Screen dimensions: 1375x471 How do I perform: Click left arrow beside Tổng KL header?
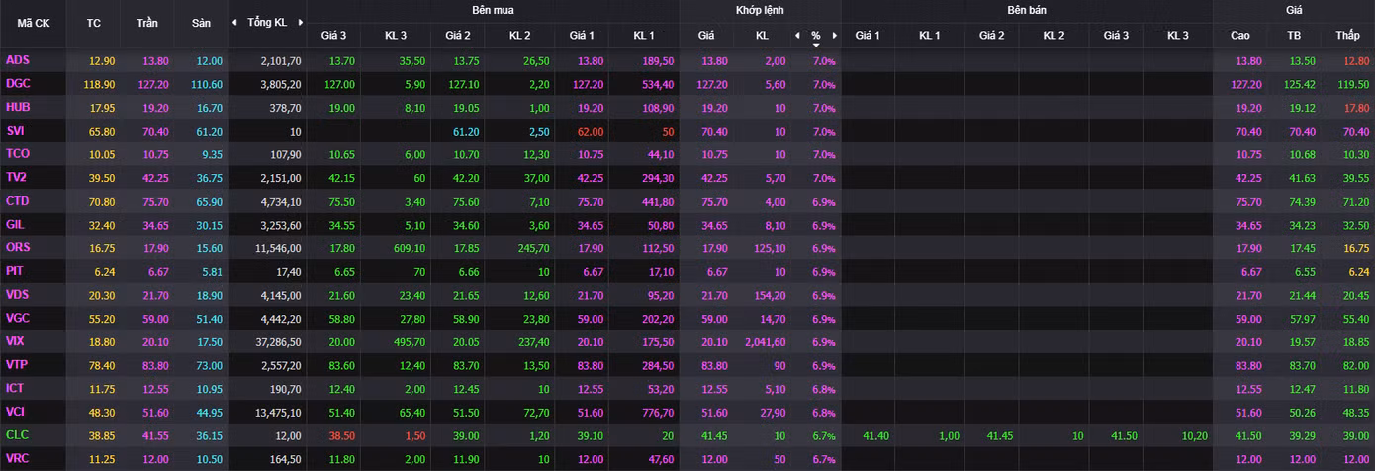tap(234, 22)
